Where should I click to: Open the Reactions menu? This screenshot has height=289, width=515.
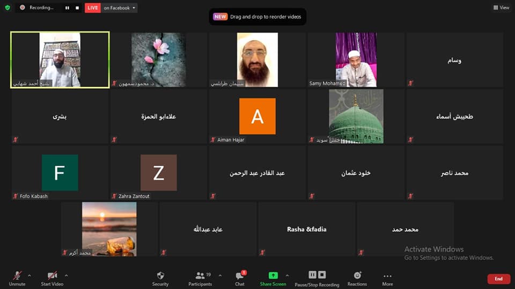coord(357,278)
